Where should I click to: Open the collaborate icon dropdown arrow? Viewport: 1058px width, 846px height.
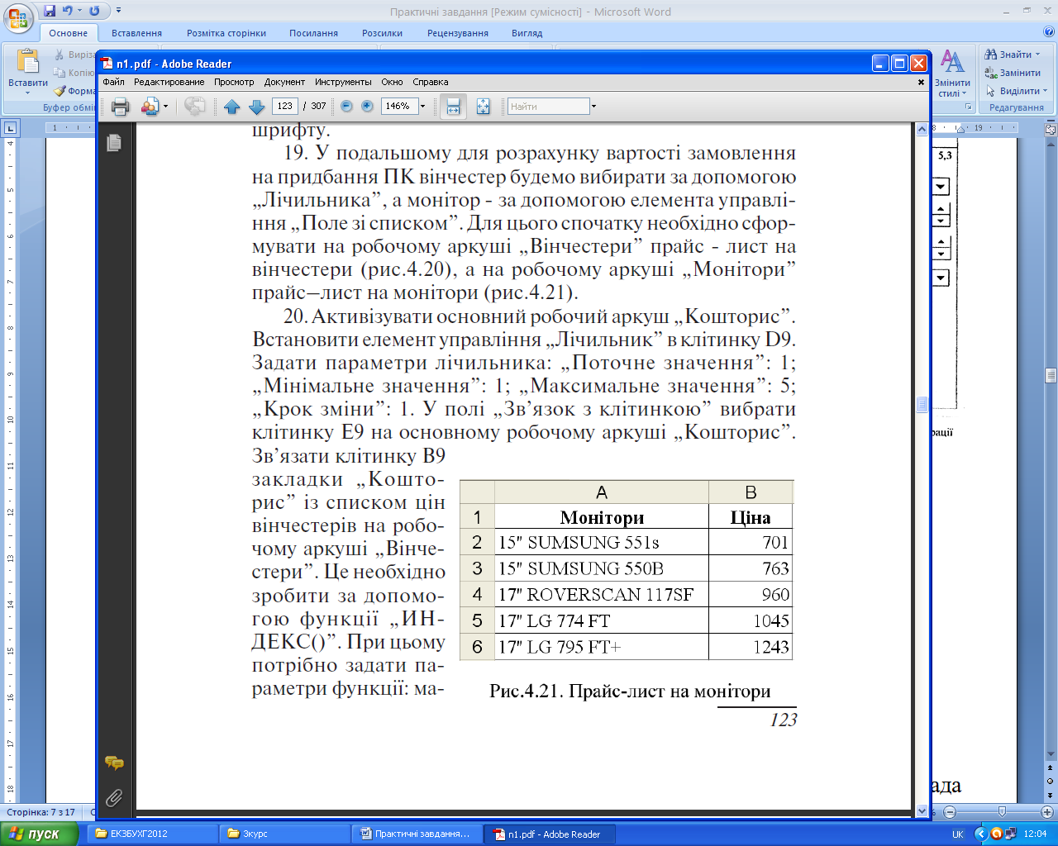[x=165, y=107]
